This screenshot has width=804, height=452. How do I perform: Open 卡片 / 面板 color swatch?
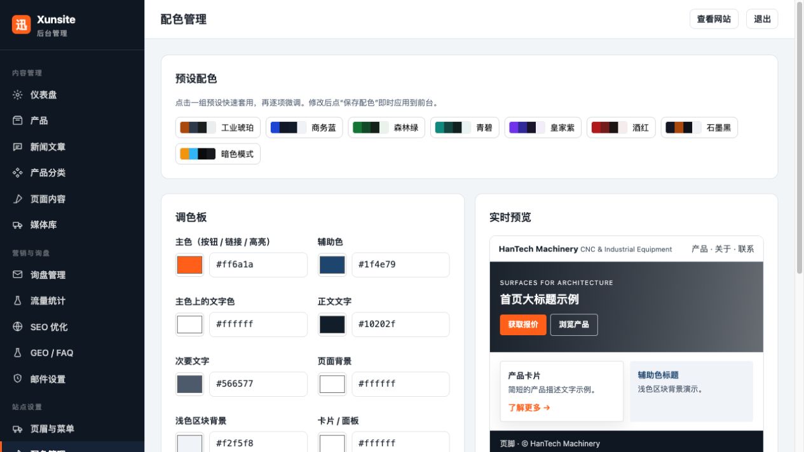(x=332, y=442)
